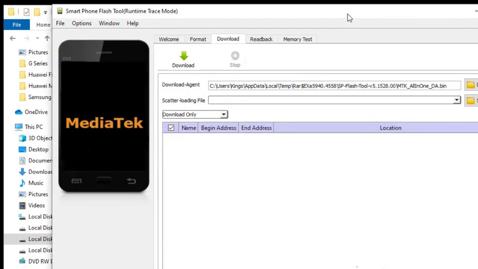Viewport: 478px width, 269px height.
Task: Click OneDrive cloud icon in Explorer sidebar
Action: coord(18,112)
